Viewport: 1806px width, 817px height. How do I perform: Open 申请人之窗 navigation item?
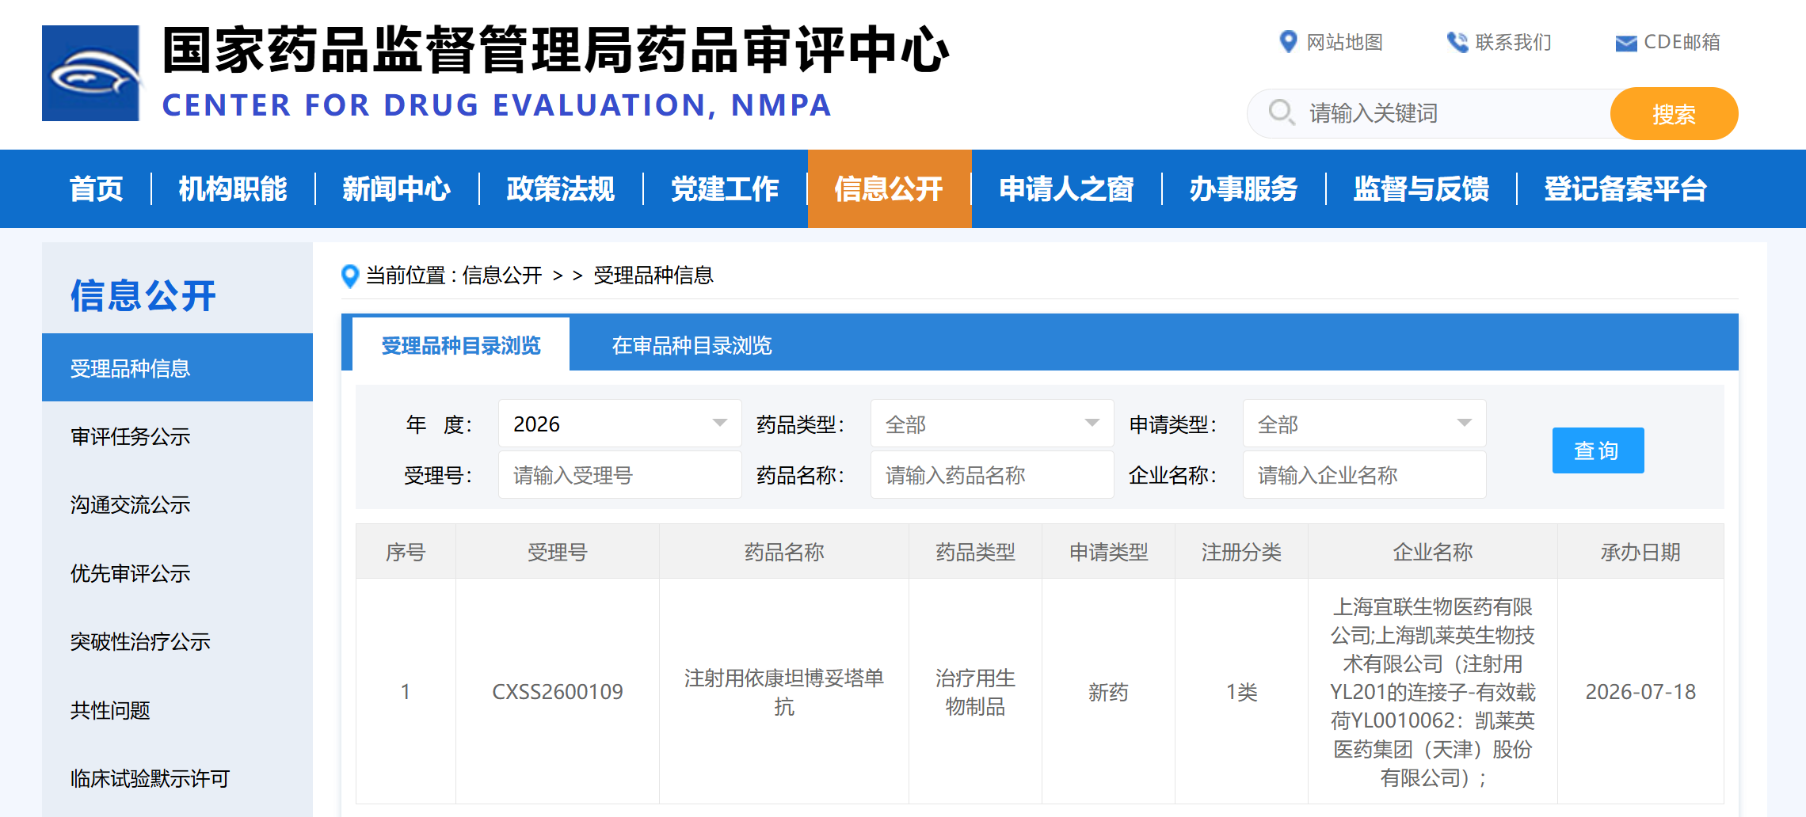(x=1066, y=189)
